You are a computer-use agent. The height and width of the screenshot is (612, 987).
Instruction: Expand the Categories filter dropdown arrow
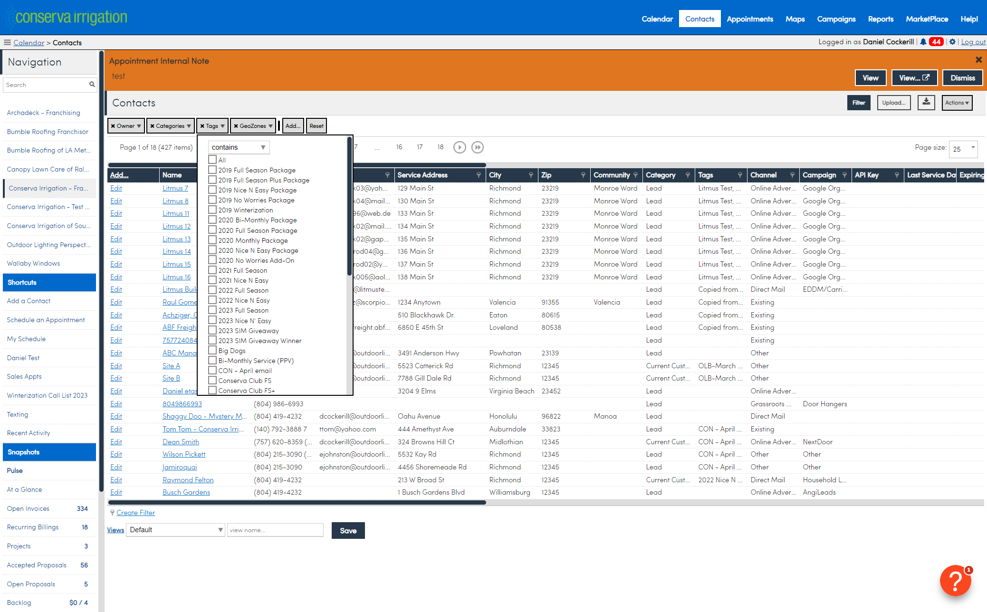tap(189, 126)
